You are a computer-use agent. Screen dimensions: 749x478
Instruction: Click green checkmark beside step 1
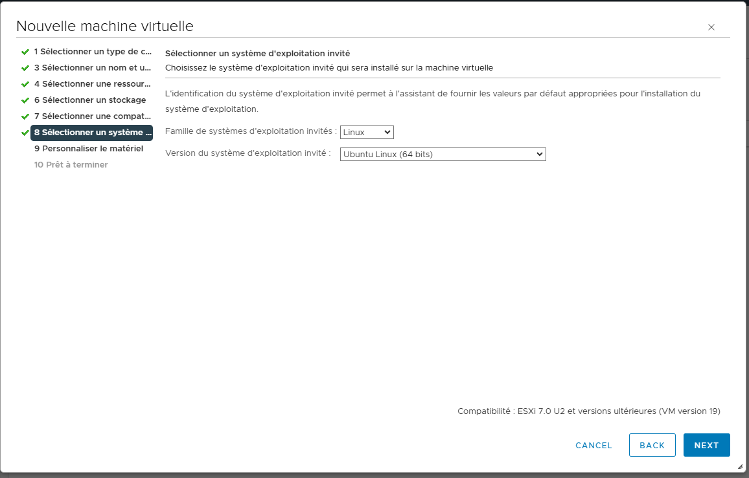[25, 52]
